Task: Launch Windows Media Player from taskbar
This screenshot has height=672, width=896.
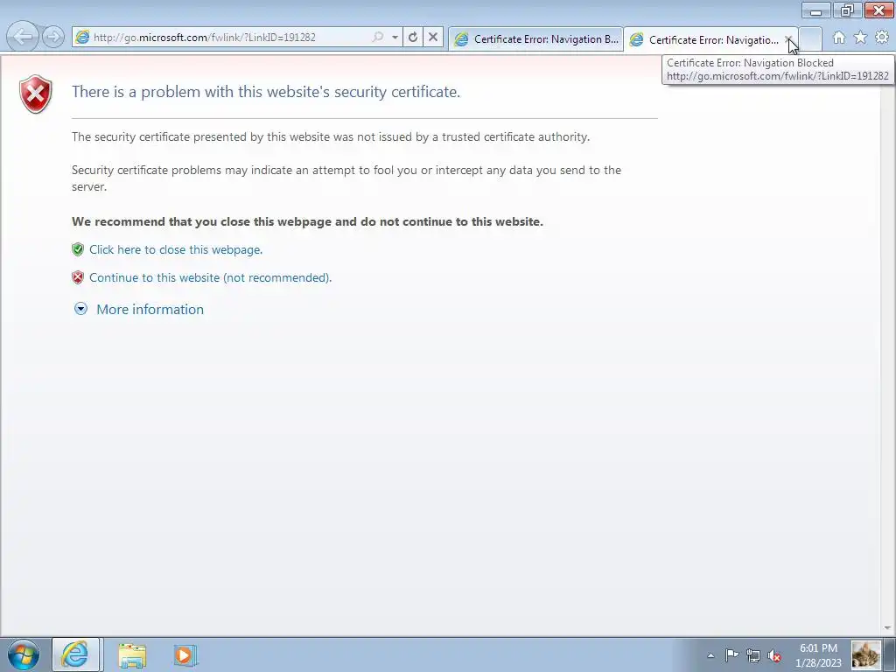Action: [x=185, y=655]
